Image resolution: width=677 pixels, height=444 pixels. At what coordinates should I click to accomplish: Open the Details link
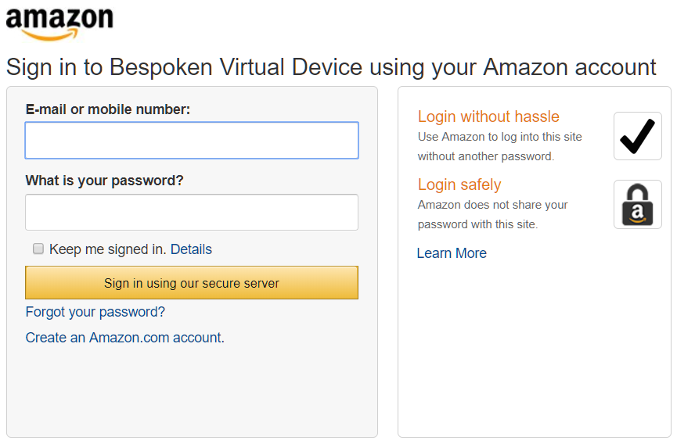pyautogui.click(x=191, y=249)
